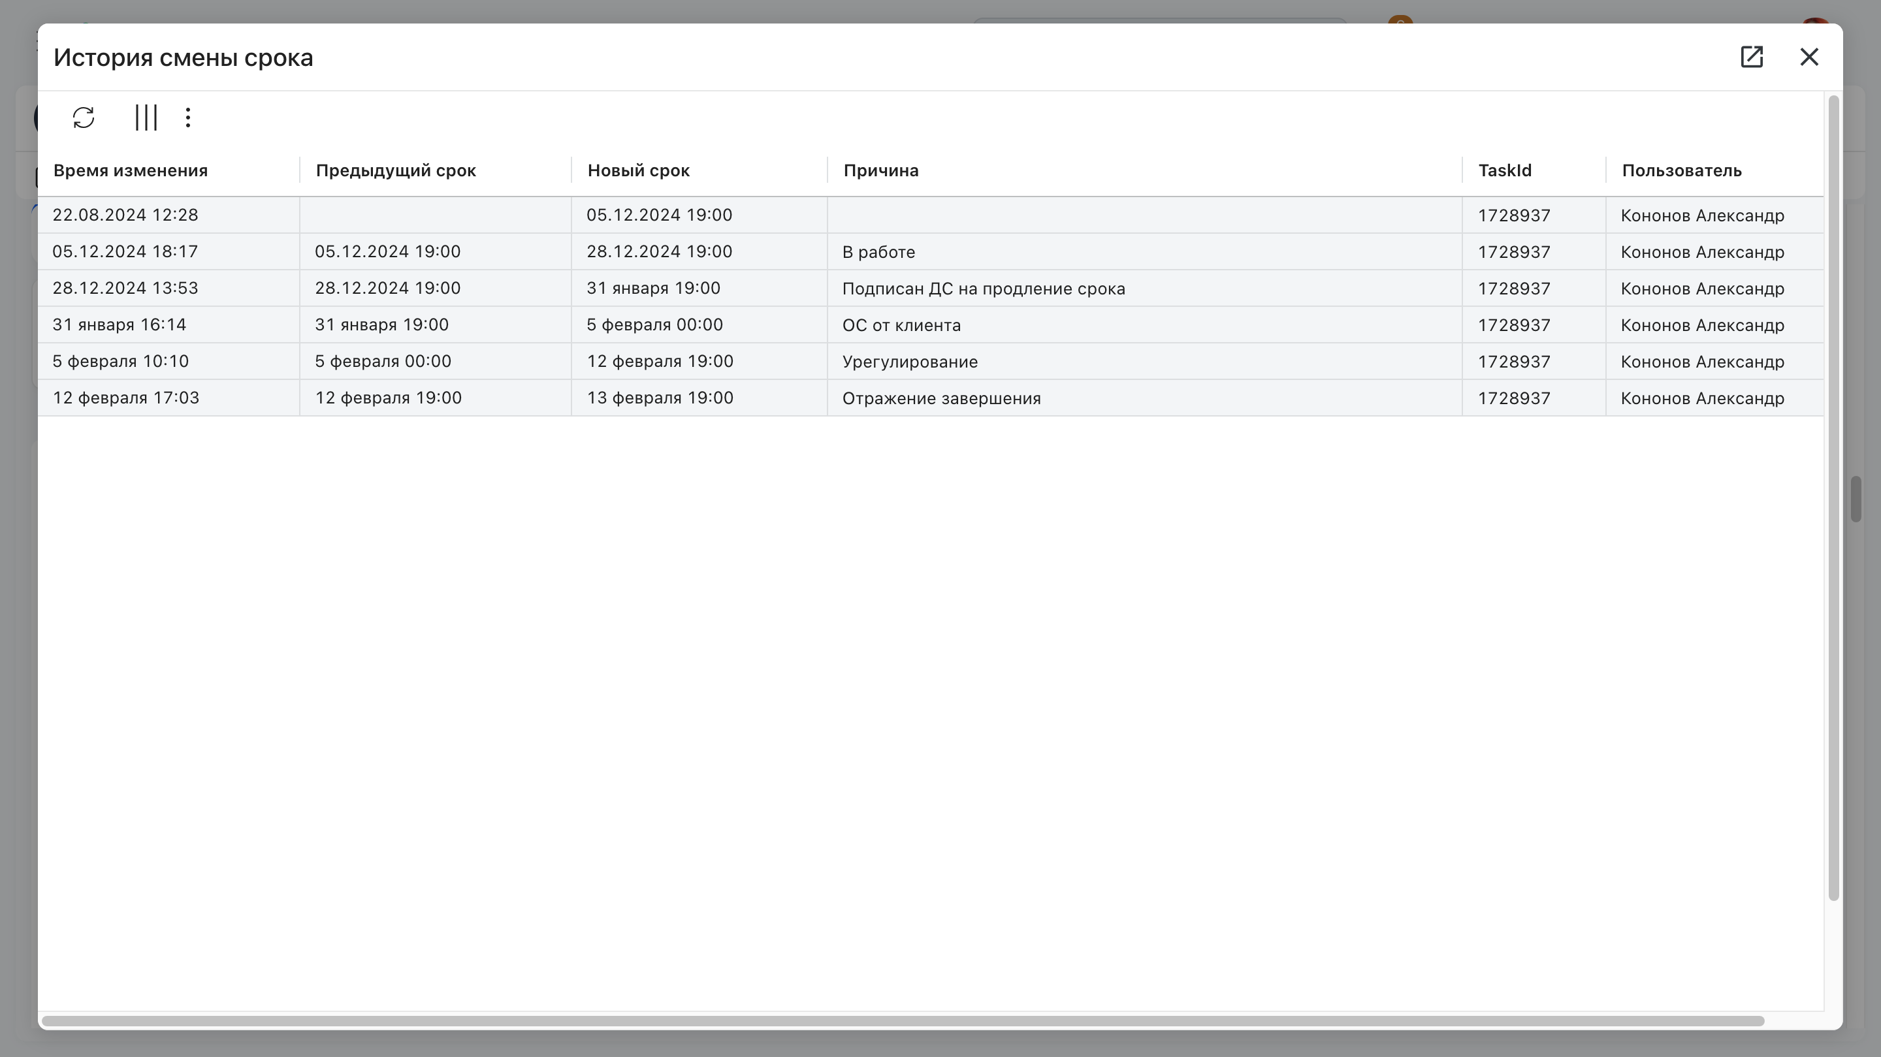Select the change time 22.08.2024 12:28
The height and width of the screenshot is (1057, 1881).
point(125,215)
